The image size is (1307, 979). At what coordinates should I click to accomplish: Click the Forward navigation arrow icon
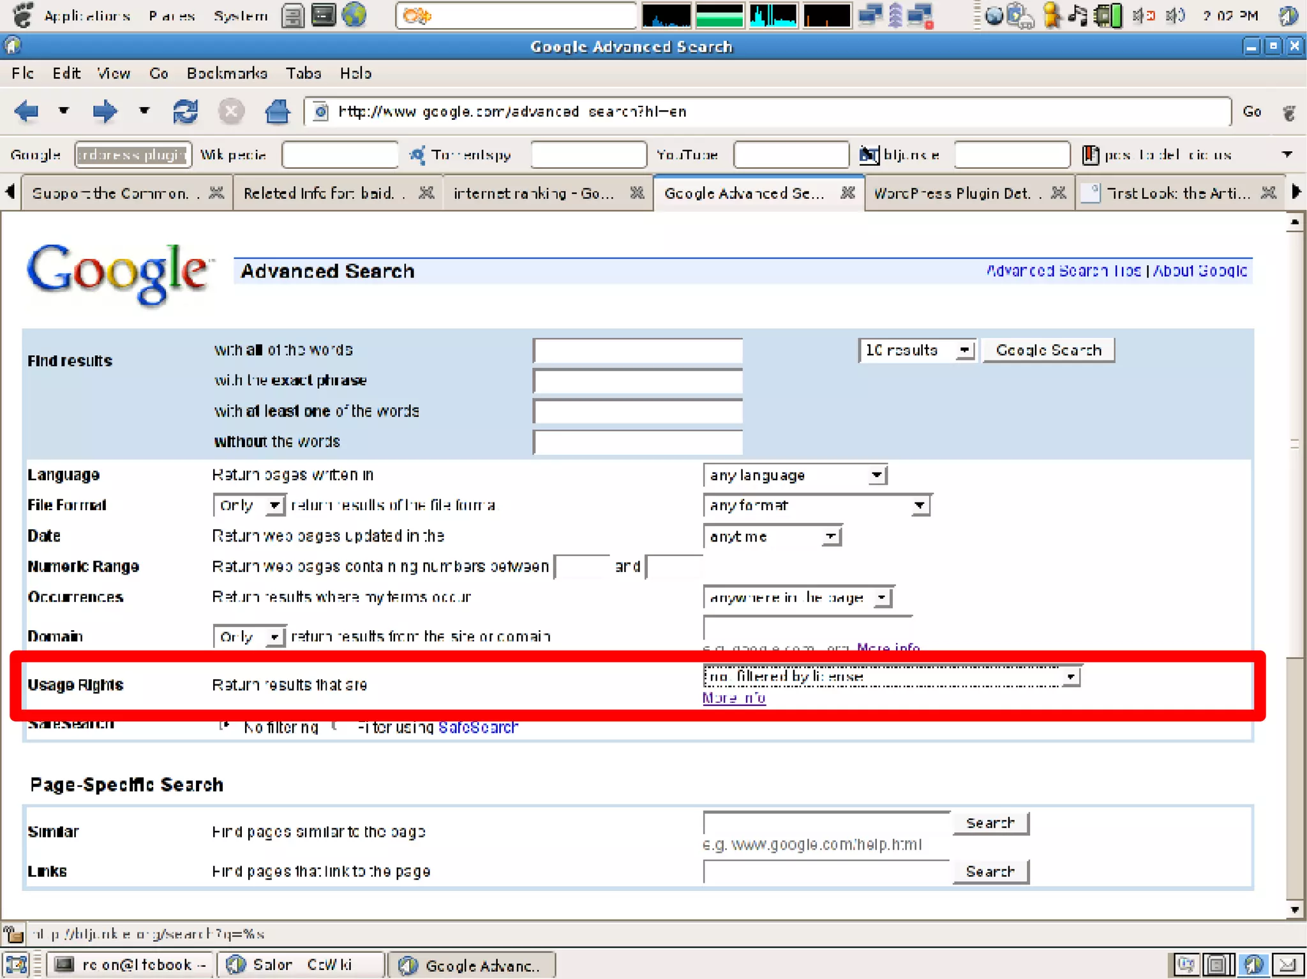(105, 112)
